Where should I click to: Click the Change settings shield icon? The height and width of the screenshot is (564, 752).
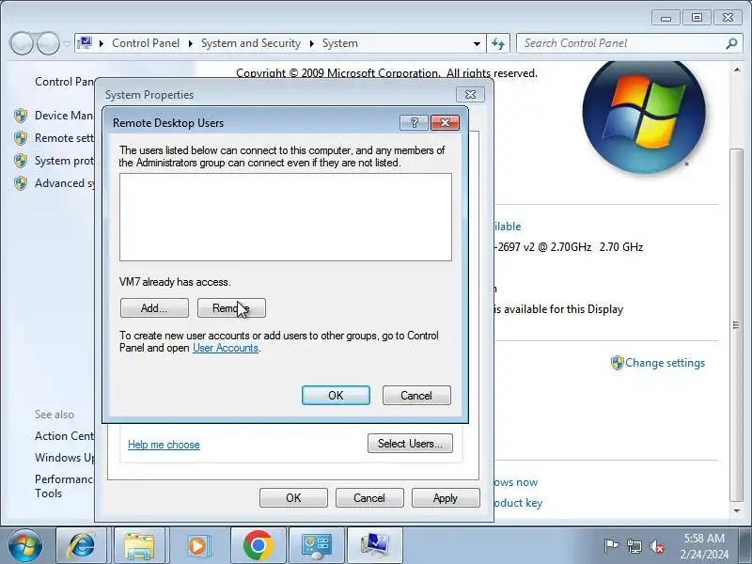point(617,363)
